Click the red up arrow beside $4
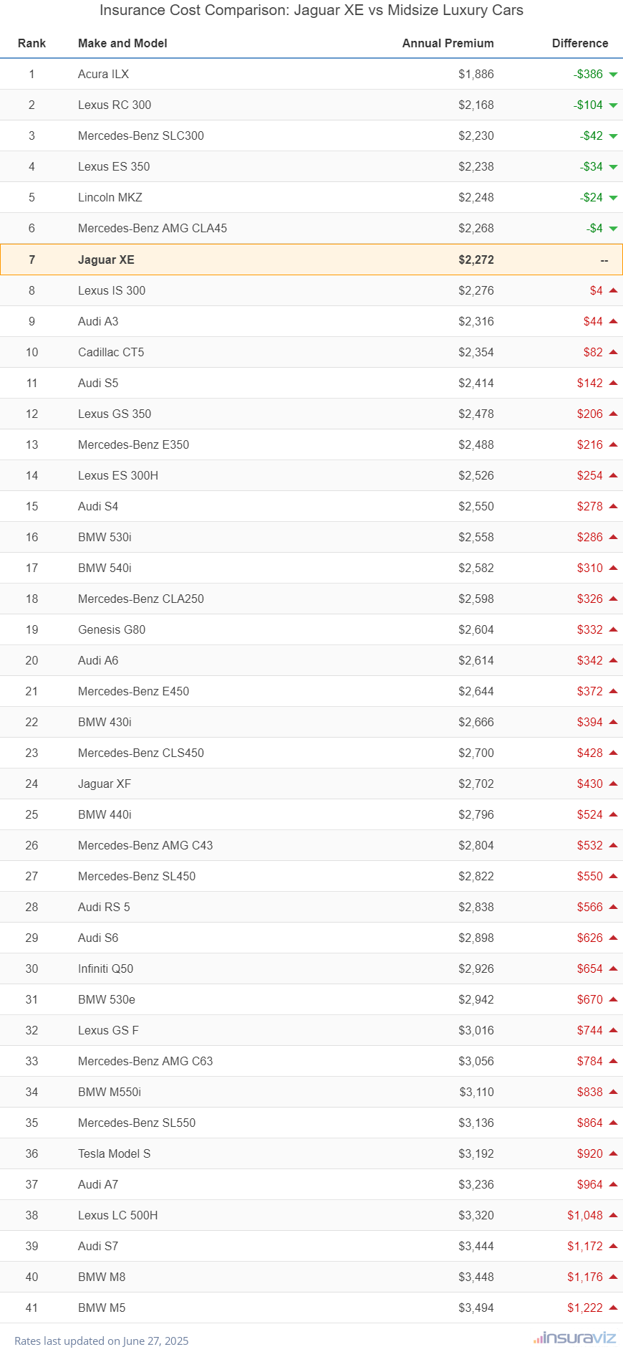Screen dimensions: 623x1352 point(613,290)
